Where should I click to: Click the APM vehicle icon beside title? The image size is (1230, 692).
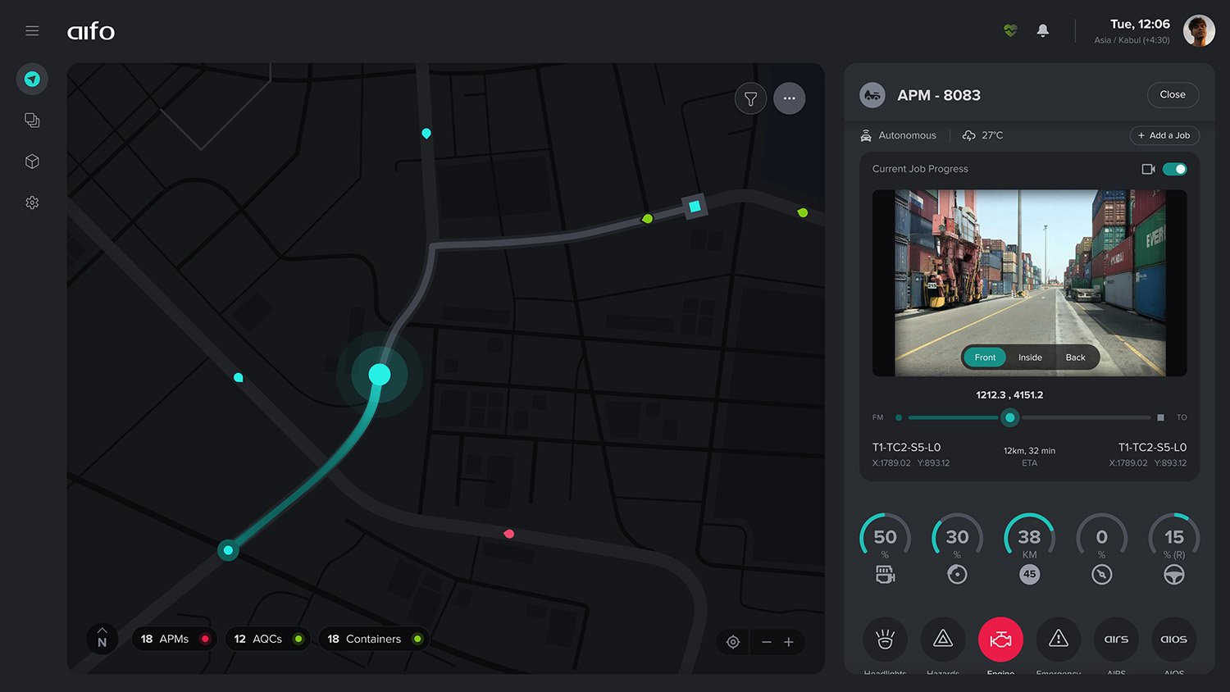(x=872, y=95)
